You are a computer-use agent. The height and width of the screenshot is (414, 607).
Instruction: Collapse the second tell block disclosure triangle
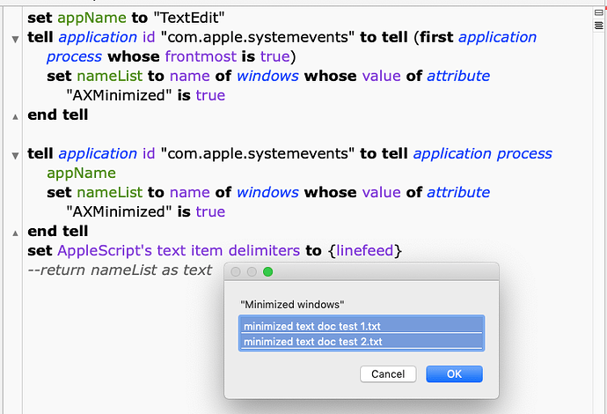[x=15, y=155]
